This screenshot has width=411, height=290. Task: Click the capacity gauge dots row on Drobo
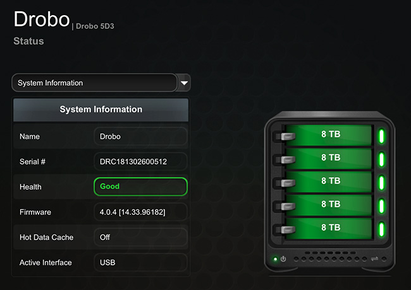[330, 259]
